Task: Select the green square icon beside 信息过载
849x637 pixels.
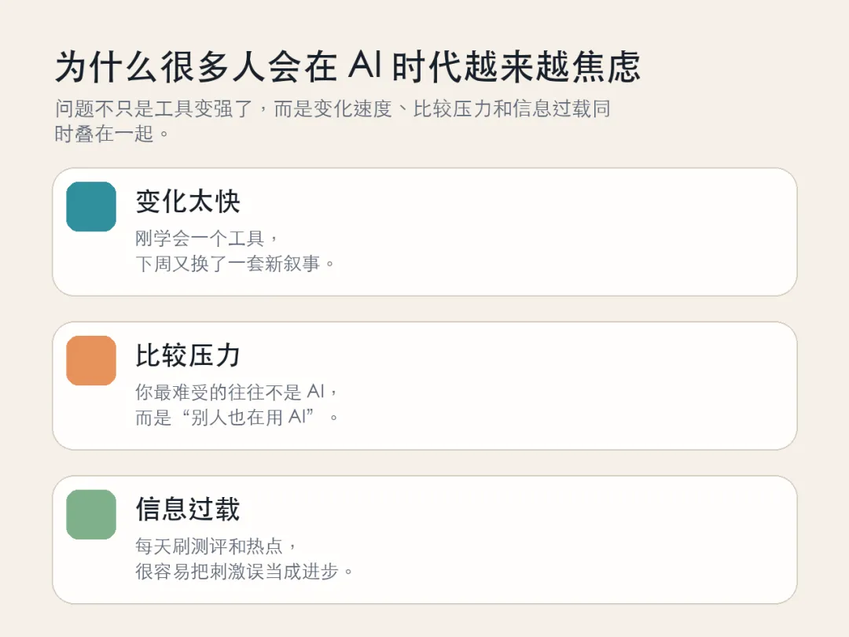Action: click(x=91, y=515)
